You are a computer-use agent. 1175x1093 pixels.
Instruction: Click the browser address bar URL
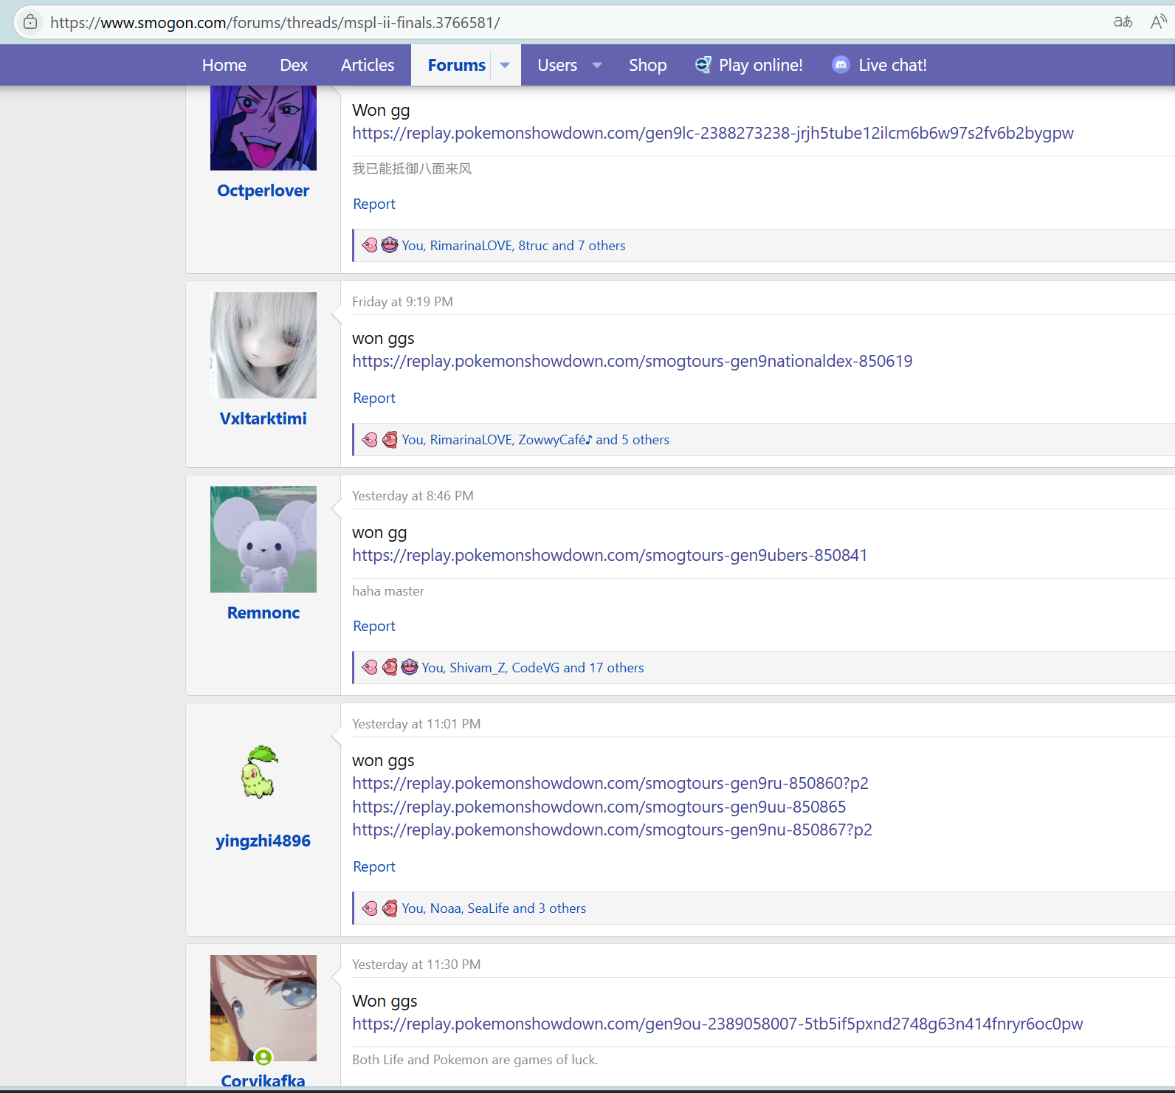point(275,22)
